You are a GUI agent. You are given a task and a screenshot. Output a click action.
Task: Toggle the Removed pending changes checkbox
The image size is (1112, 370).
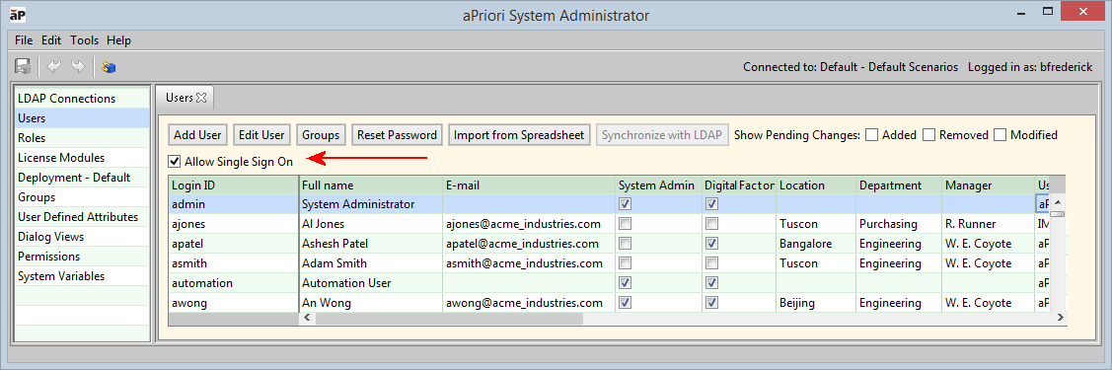[x=928, y=134]
